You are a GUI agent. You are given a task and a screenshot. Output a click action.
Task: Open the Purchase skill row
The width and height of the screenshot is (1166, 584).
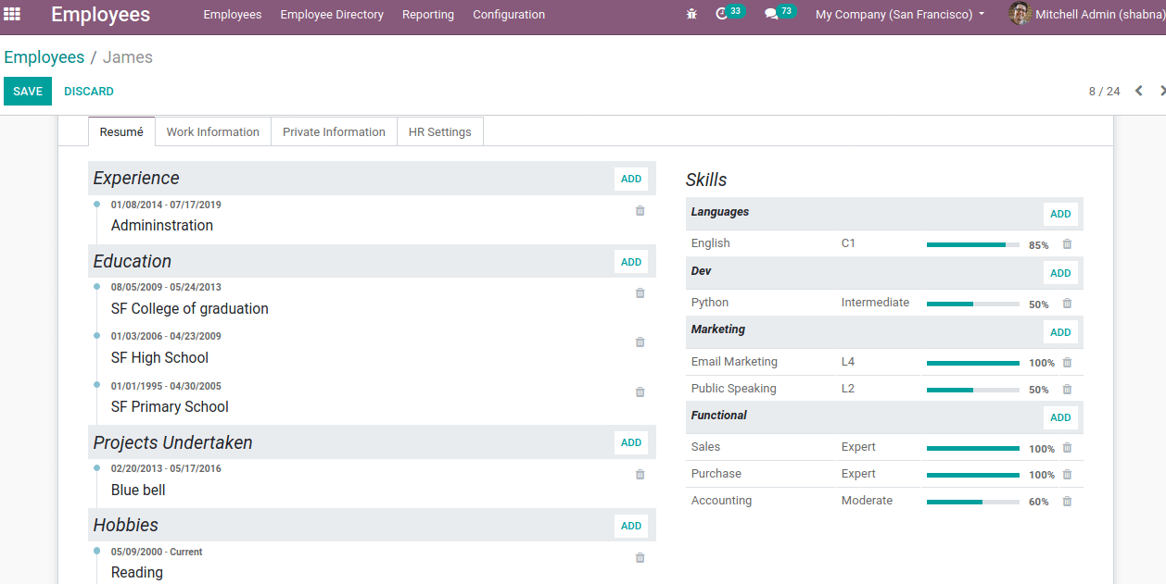pos(884,474)
